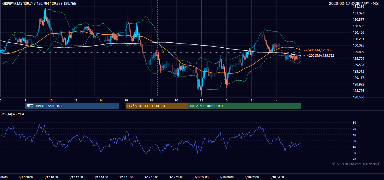Click price axis value 130.877
This screenshot has width=384, height=180.
358,20
